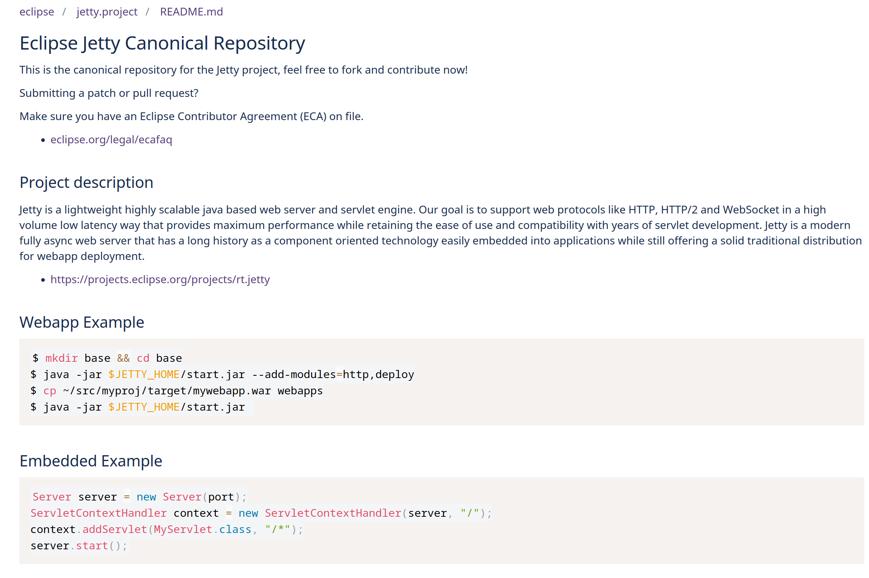Click the Embedded Example heading
This screenshot has height=578, width=869.
click(x=91, y=461)
